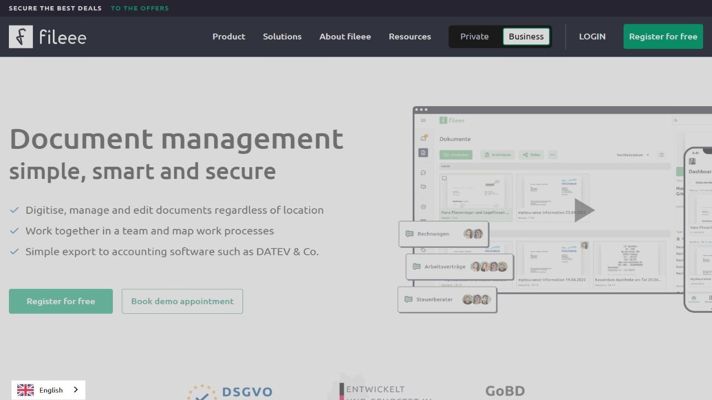Follow the TO THE OFFERS link
This screenshot has height=400, width=712.
pyautogui.click(x=140, y=8)
